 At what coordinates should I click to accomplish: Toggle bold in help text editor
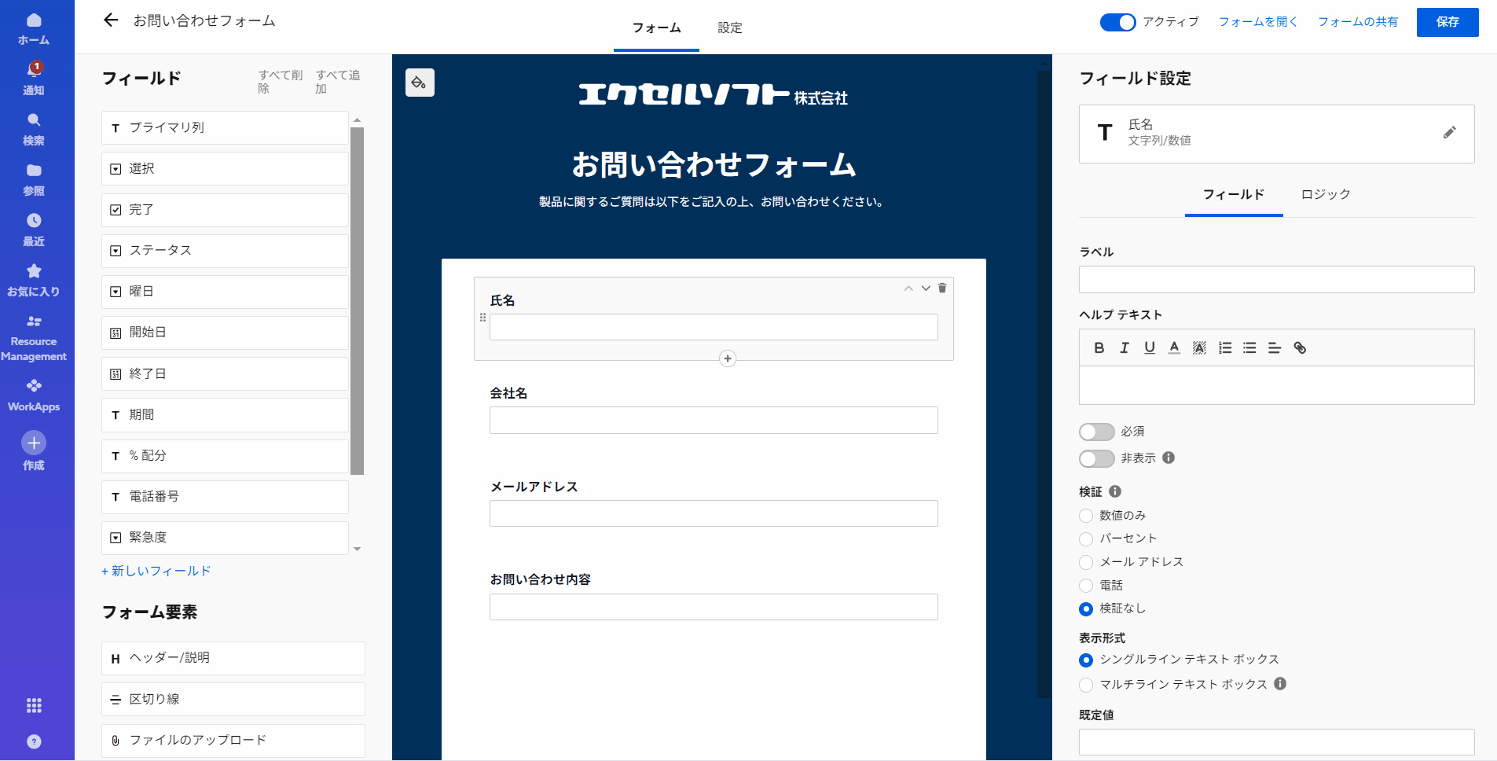click(1099, 347)
